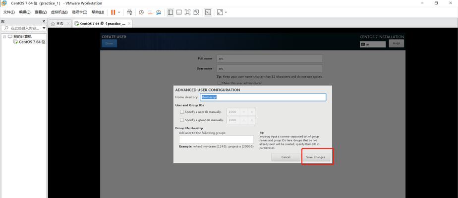Select CentOS 7 64 位 in the library tree
Image resolution: width=458 pixels, height=198 pixels.
(x=32, y=42)
